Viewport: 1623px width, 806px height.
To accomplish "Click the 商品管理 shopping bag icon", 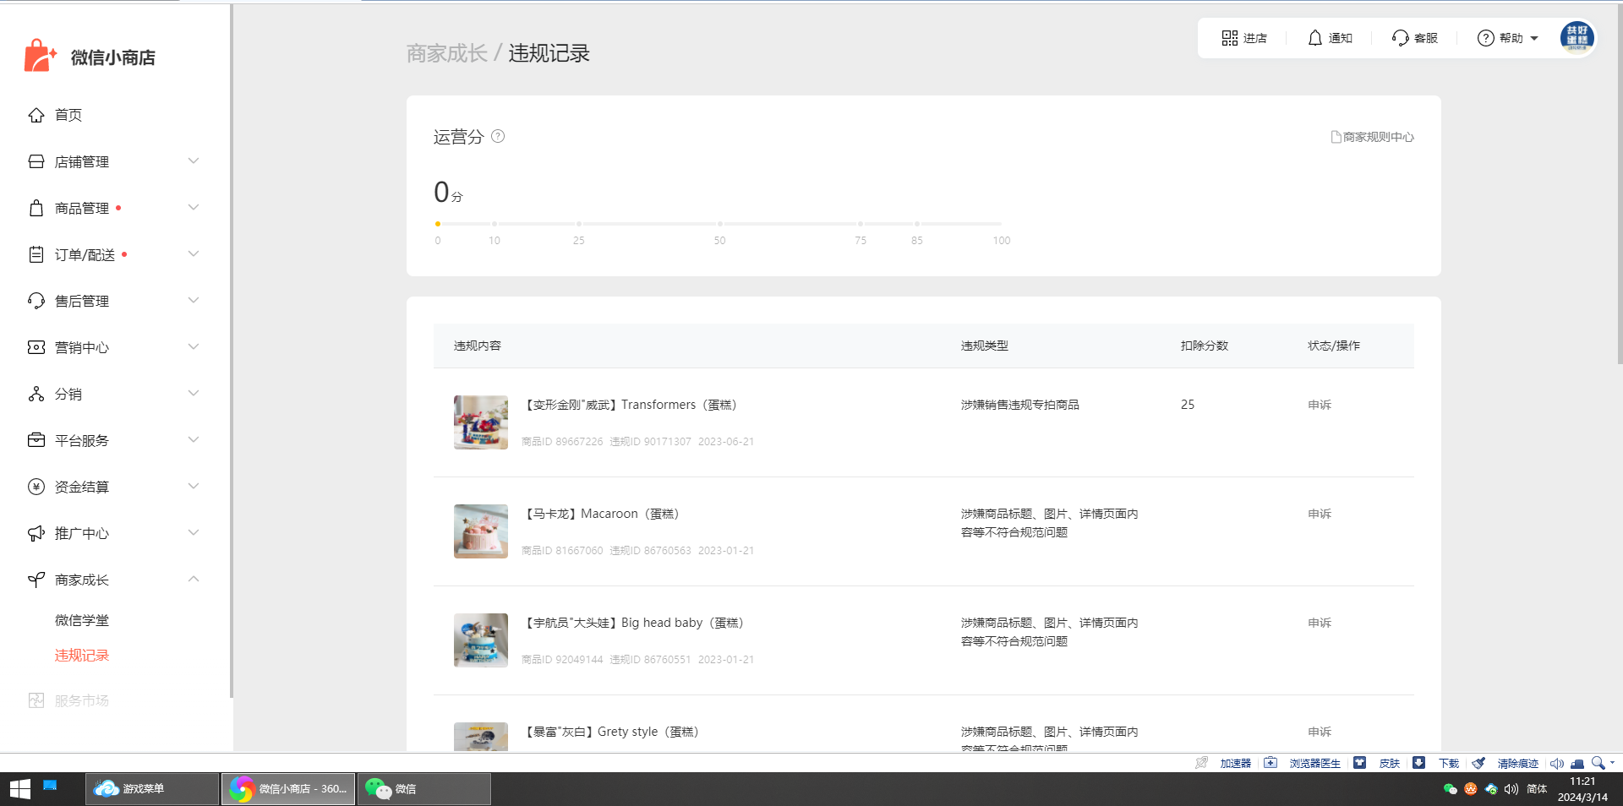I will coord(36,208).
